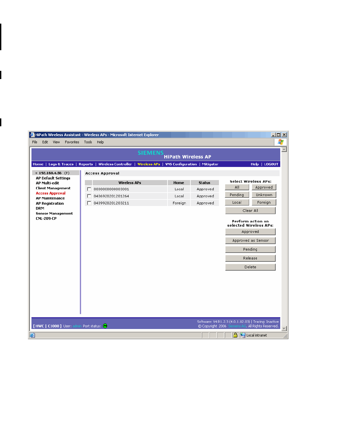Click the Local select button
This screenshot has height=431, width=353.
click(x=237, y=202)
